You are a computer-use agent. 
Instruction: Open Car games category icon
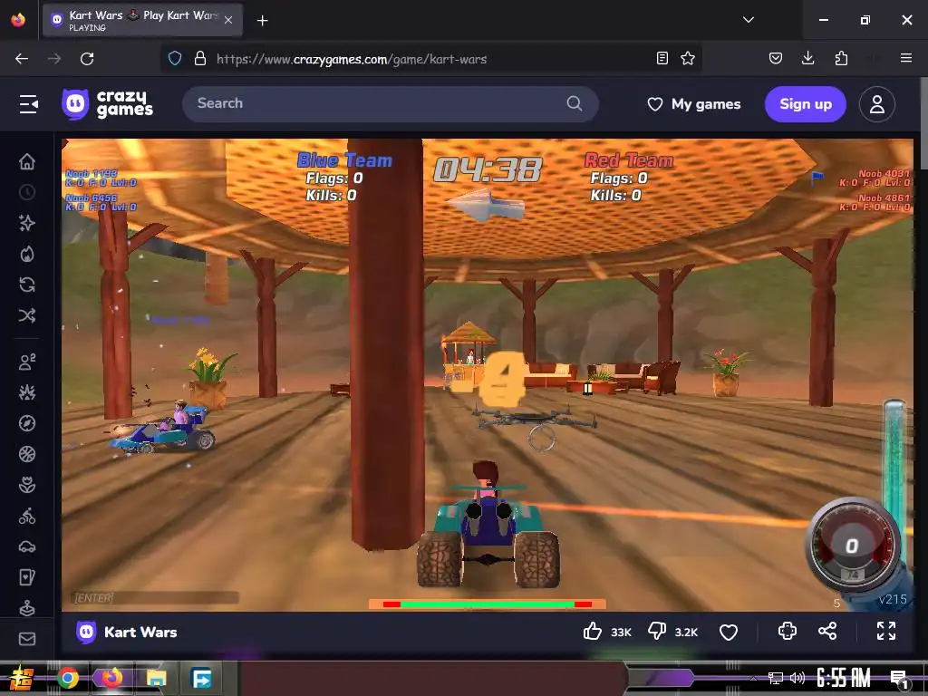pyautogui.click(x=26, y=546)
